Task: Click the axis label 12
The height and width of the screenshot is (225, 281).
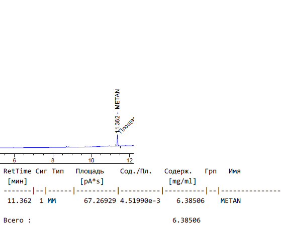Action: click(x=130, y=160)
